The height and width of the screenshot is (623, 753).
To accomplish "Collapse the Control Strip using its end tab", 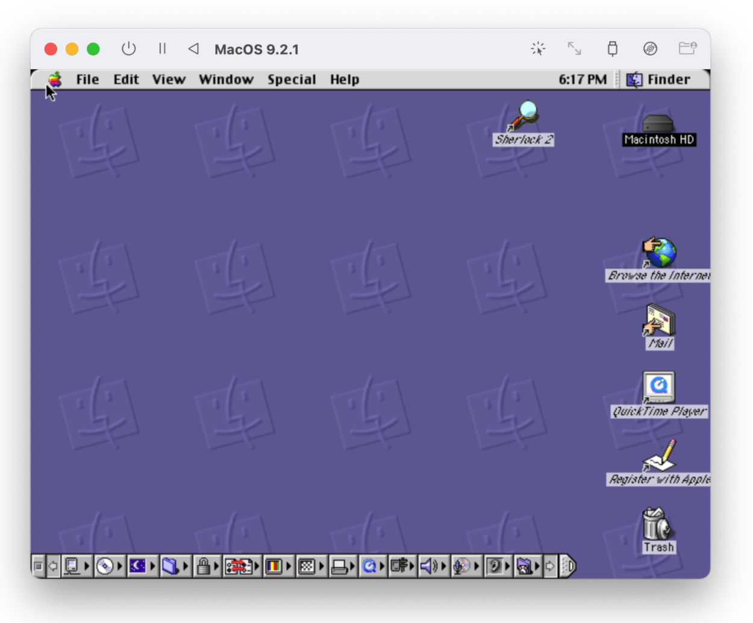I will coord(567,566).
